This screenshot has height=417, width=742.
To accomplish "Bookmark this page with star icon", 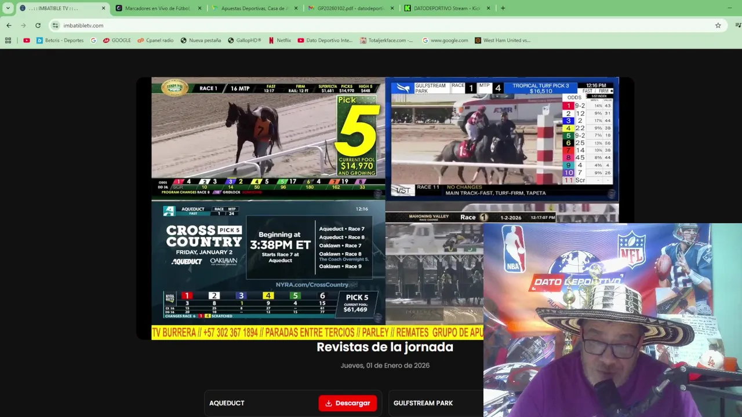I will (x=718, y=25).
